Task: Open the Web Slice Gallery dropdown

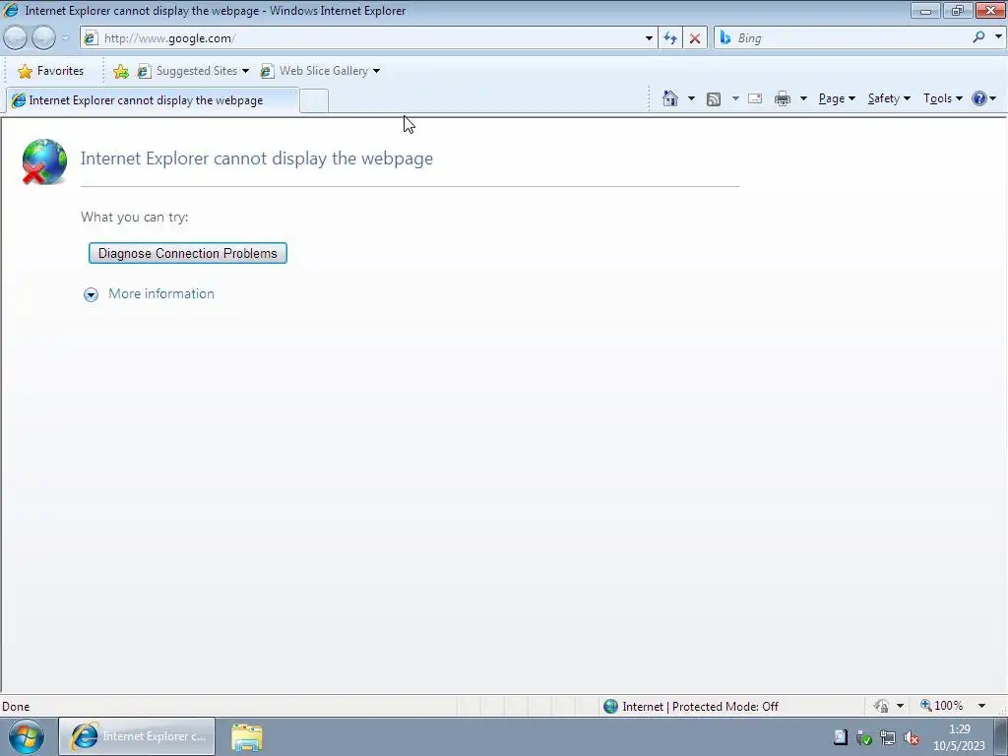Action: point(320,71)
